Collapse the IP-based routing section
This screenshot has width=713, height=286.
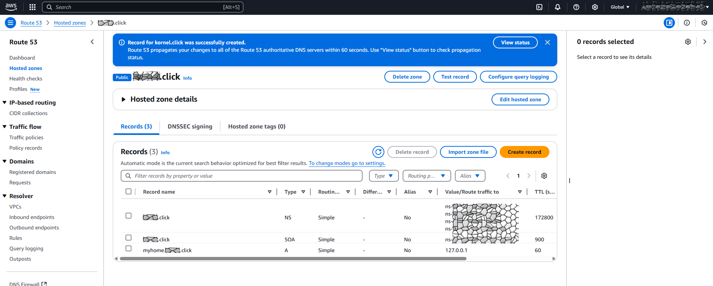(4, 102)
